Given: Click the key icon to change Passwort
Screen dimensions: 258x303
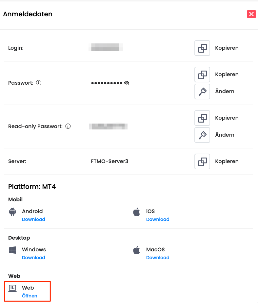Looking at the screenshot, I should point(202,92).
